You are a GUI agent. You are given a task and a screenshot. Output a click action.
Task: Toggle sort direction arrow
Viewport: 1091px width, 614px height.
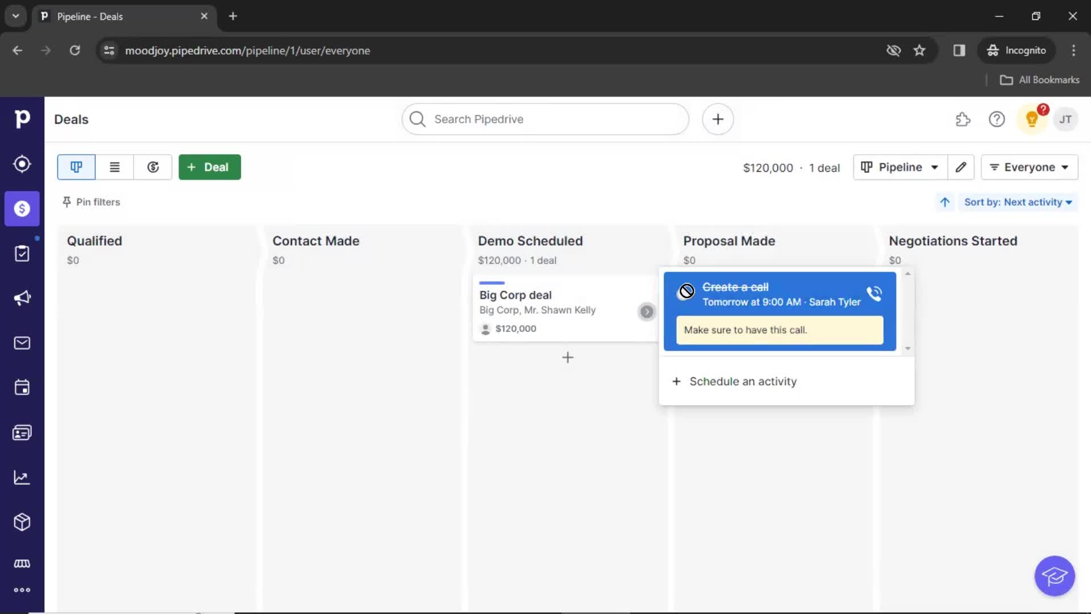945,202
